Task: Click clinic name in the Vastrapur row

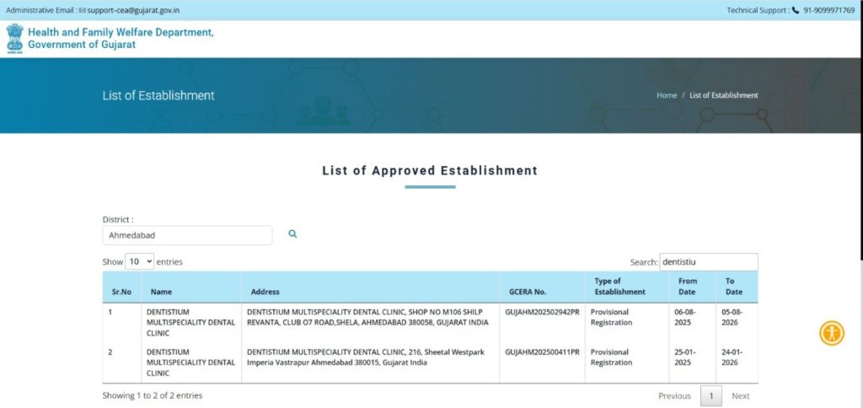Action: click(x=190, y=362)
